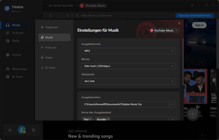Screen dimensions: 219x140
Task: Open the KI-Tools settings tab
Action: (x=54, y=68)
